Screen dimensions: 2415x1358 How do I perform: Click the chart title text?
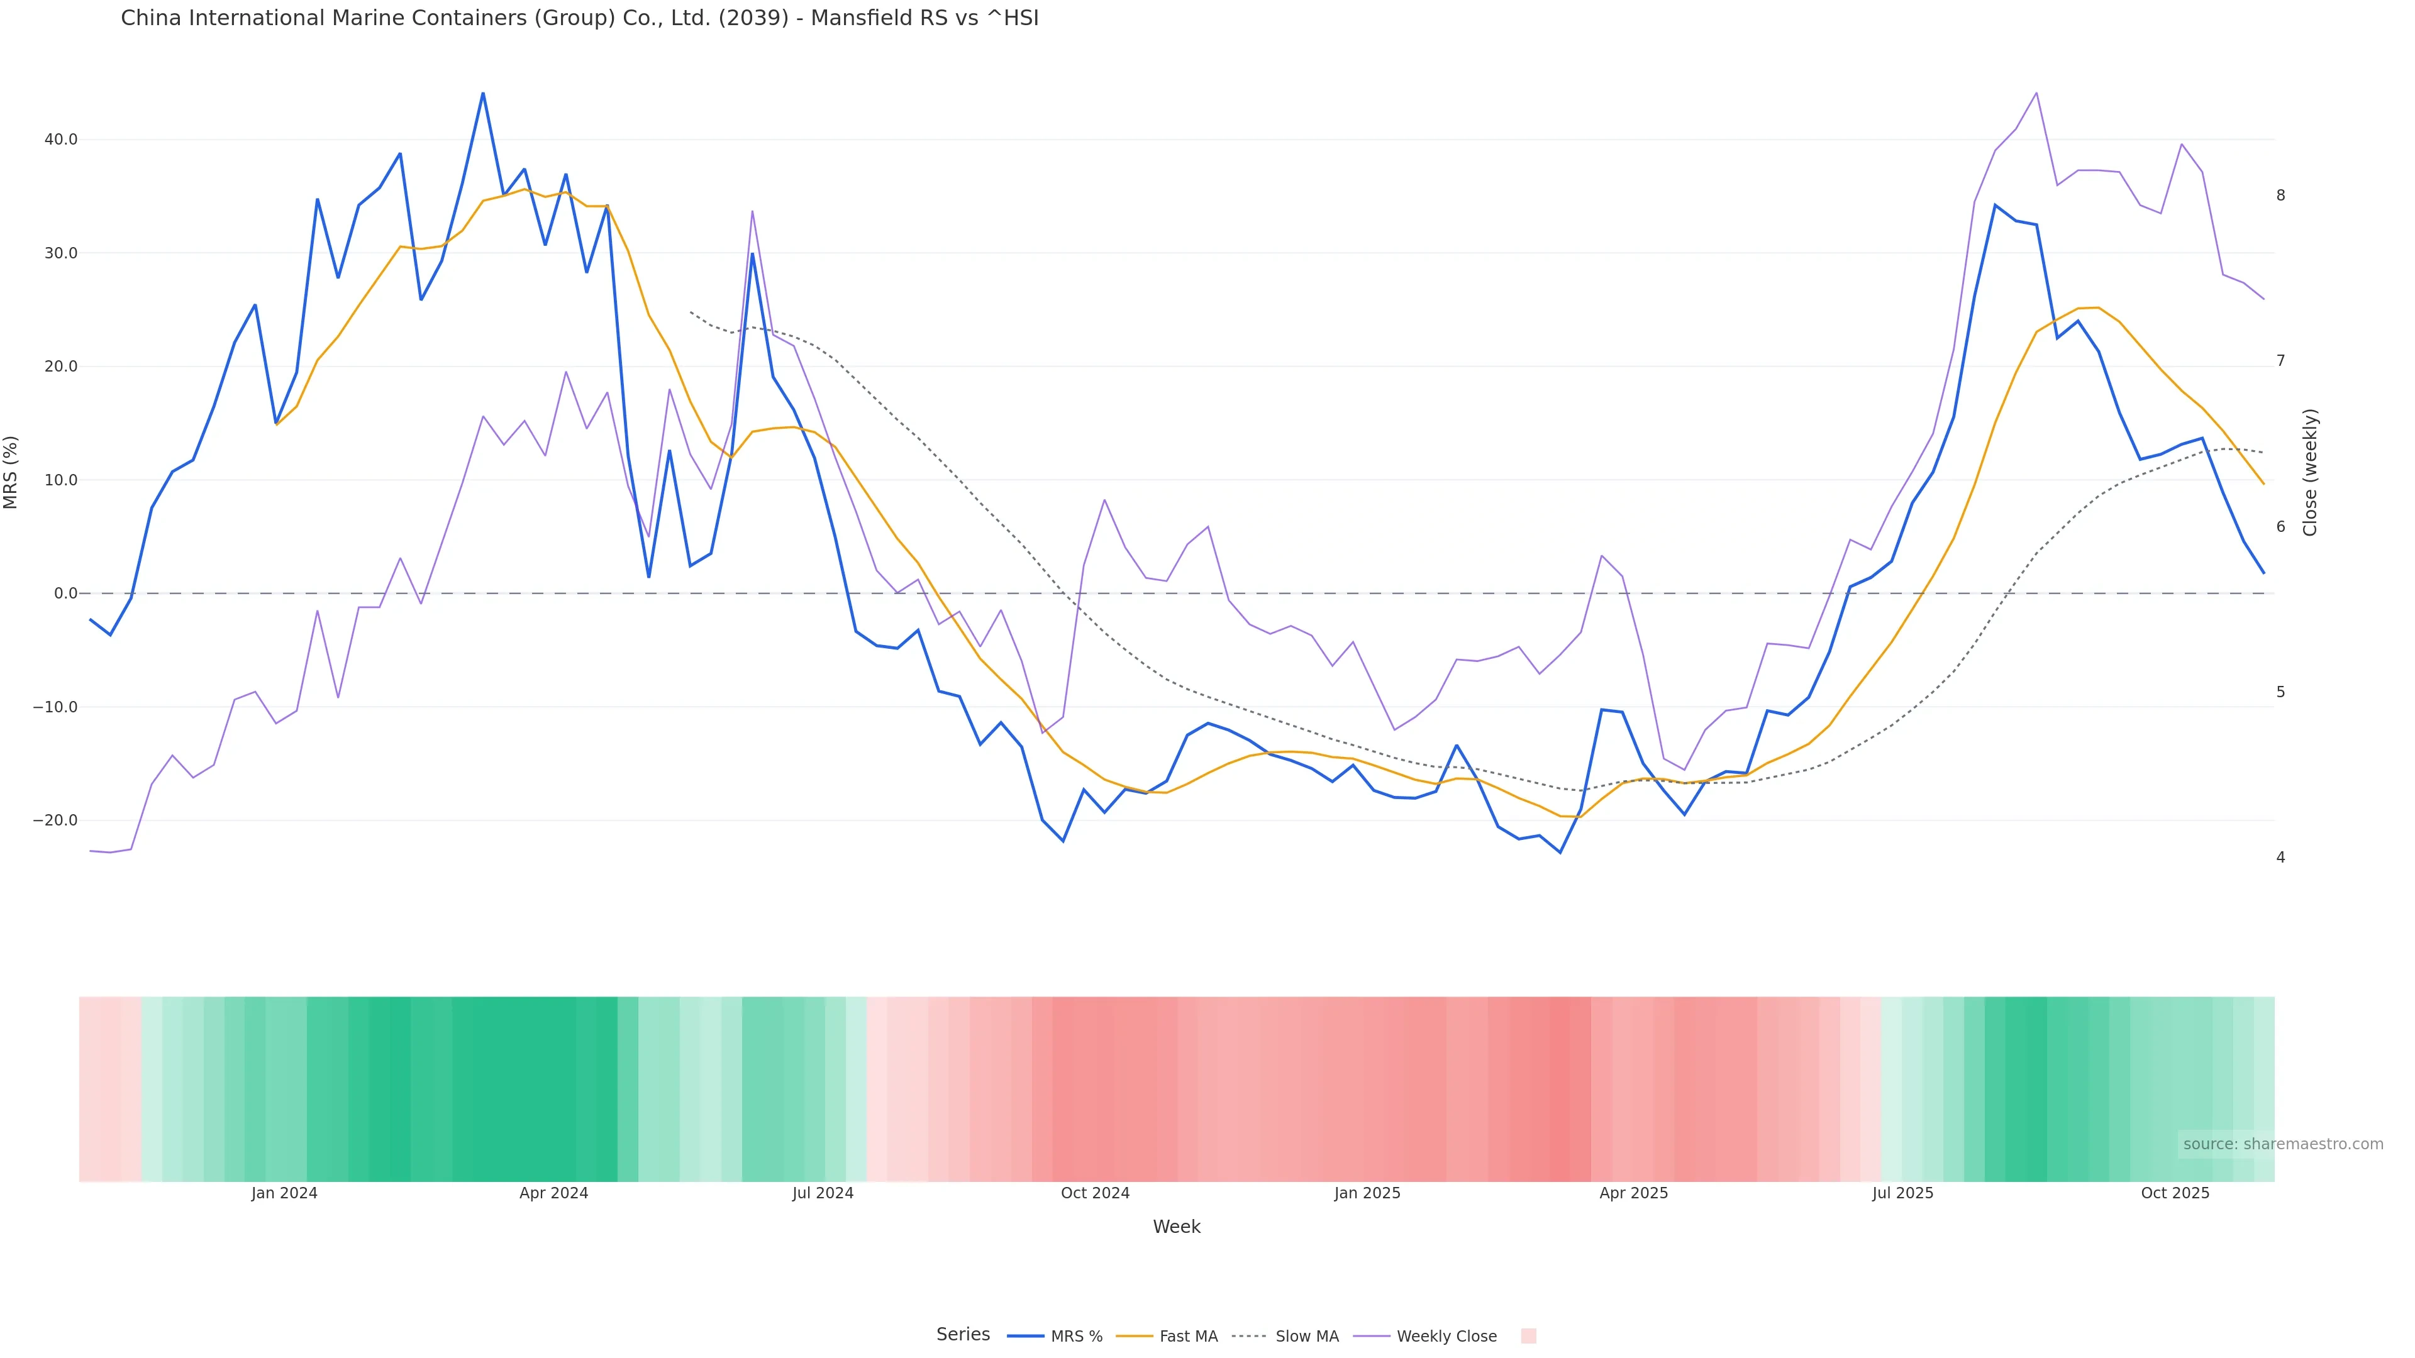pyautogui.click(x=579, y=18)
